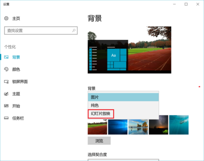This screenshot has width=204, height=161.
Task: Select the night sky tent wallpaper thumbnail
Action: pos(158,125)
